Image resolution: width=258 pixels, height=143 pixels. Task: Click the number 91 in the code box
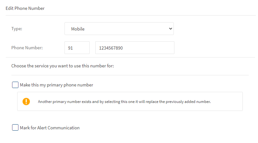coord(71,48)
